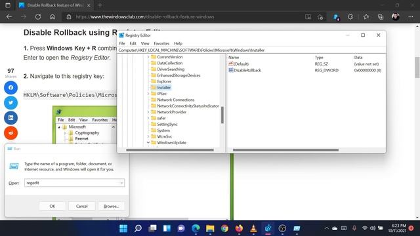Expand the IPSec registry key
The width and height of the screenshot is (420, 236).
click(x=148, y=94)
